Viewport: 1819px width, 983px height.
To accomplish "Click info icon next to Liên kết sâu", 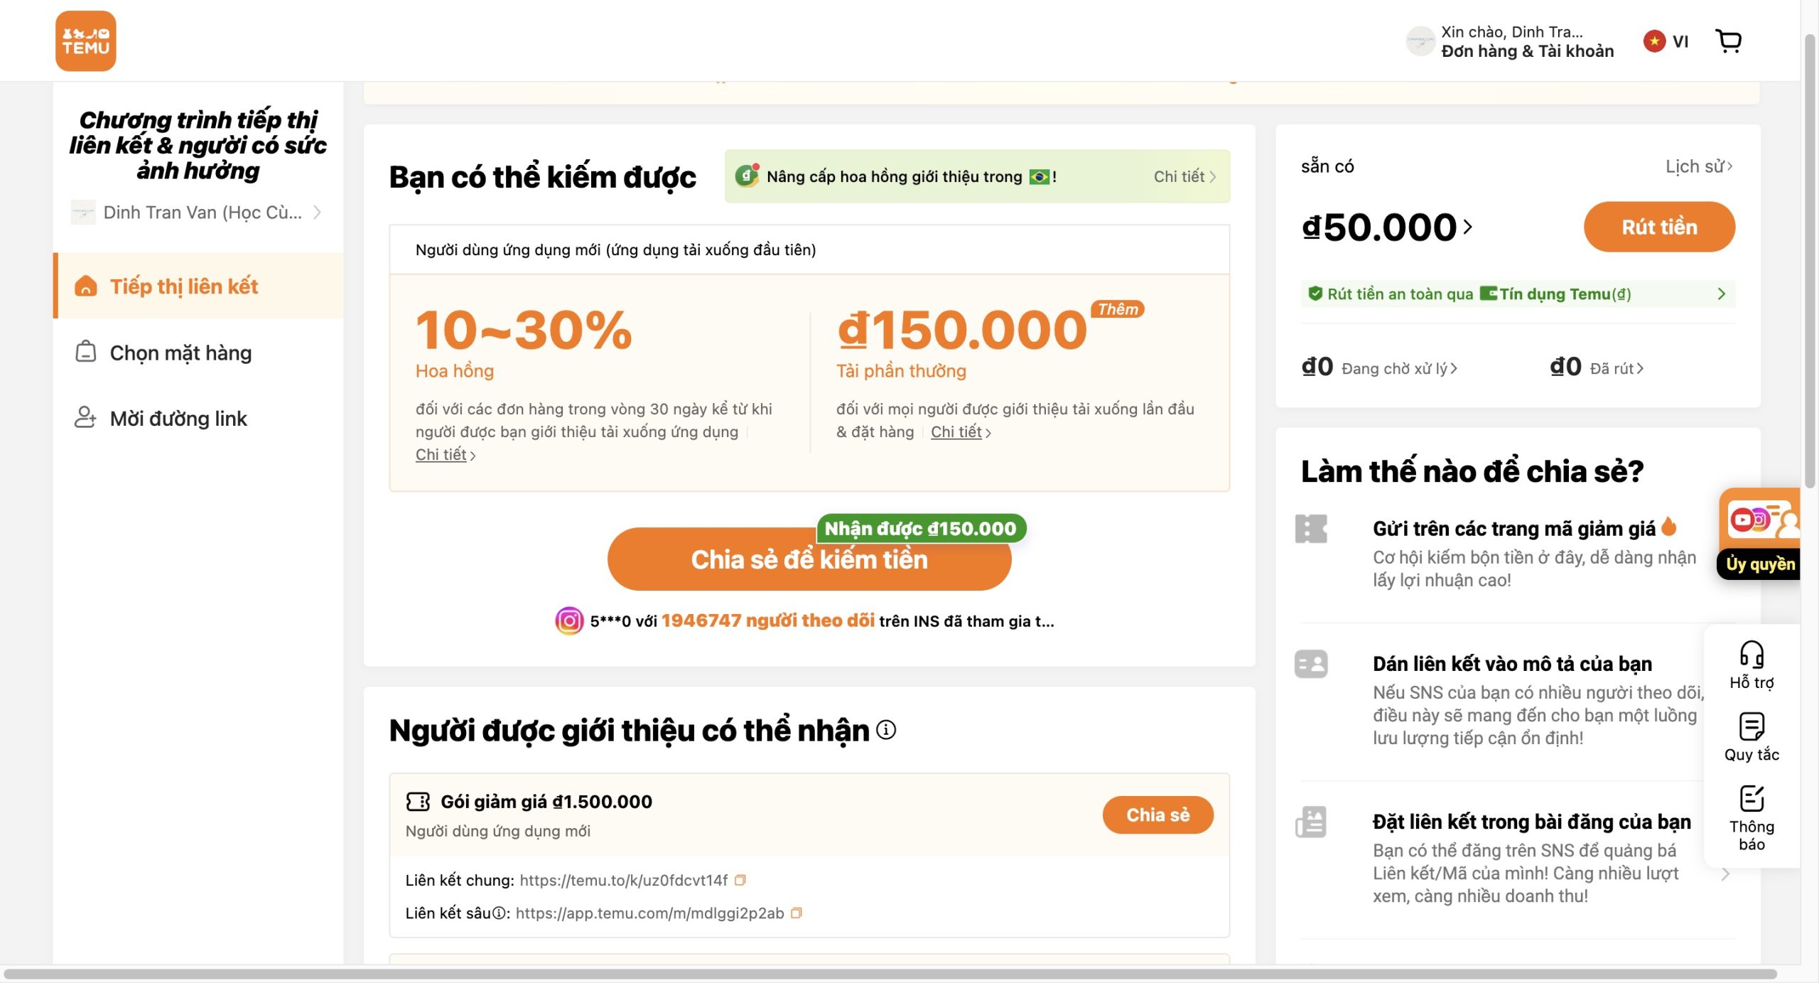I will (x=499, y=913).
